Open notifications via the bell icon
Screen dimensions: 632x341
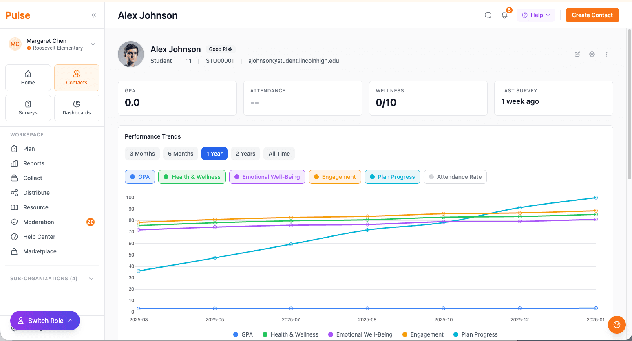tap(504, 15)
